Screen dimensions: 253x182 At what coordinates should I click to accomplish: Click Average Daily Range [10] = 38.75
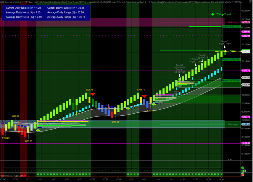coord(66,17)
